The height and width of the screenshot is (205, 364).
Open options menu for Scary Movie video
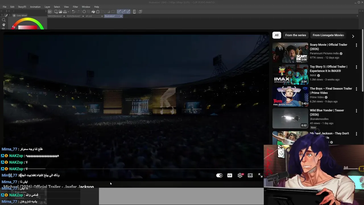point(356,45)
